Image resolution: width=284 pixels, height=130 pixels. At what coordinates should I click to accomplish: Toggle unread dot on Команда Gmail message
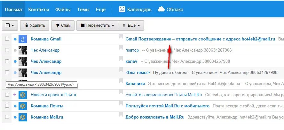(15, 39)
